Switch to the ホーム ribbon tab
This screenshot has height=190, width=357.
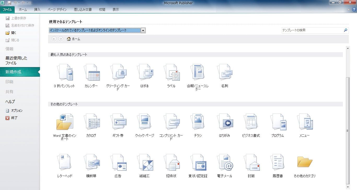tap(23, 9)
